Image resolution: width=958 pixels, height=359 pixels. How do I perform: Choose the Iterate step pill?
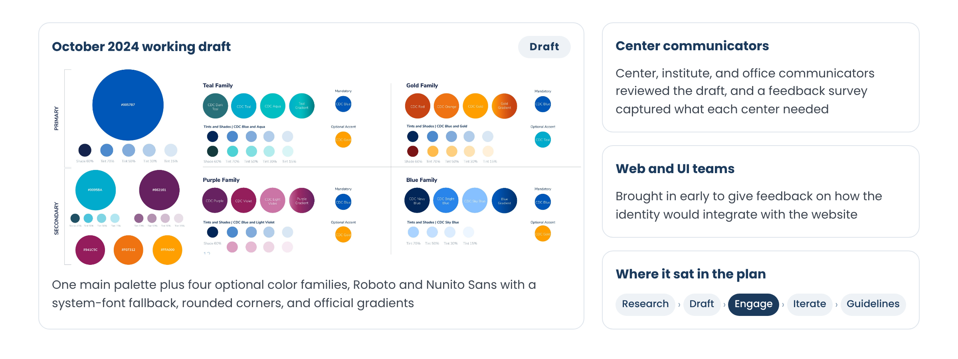point(809,304)
